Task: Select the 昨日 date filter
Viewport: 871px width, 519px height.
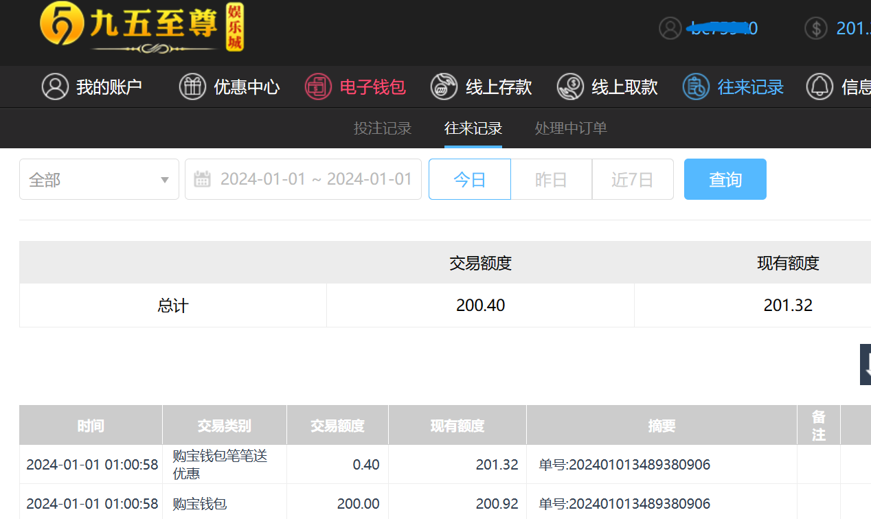Action: pyautogui.click(x=551, y=179)
